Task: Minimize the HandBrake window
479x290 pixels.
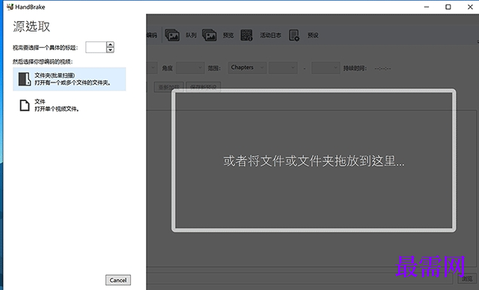Action: [427, 7]
